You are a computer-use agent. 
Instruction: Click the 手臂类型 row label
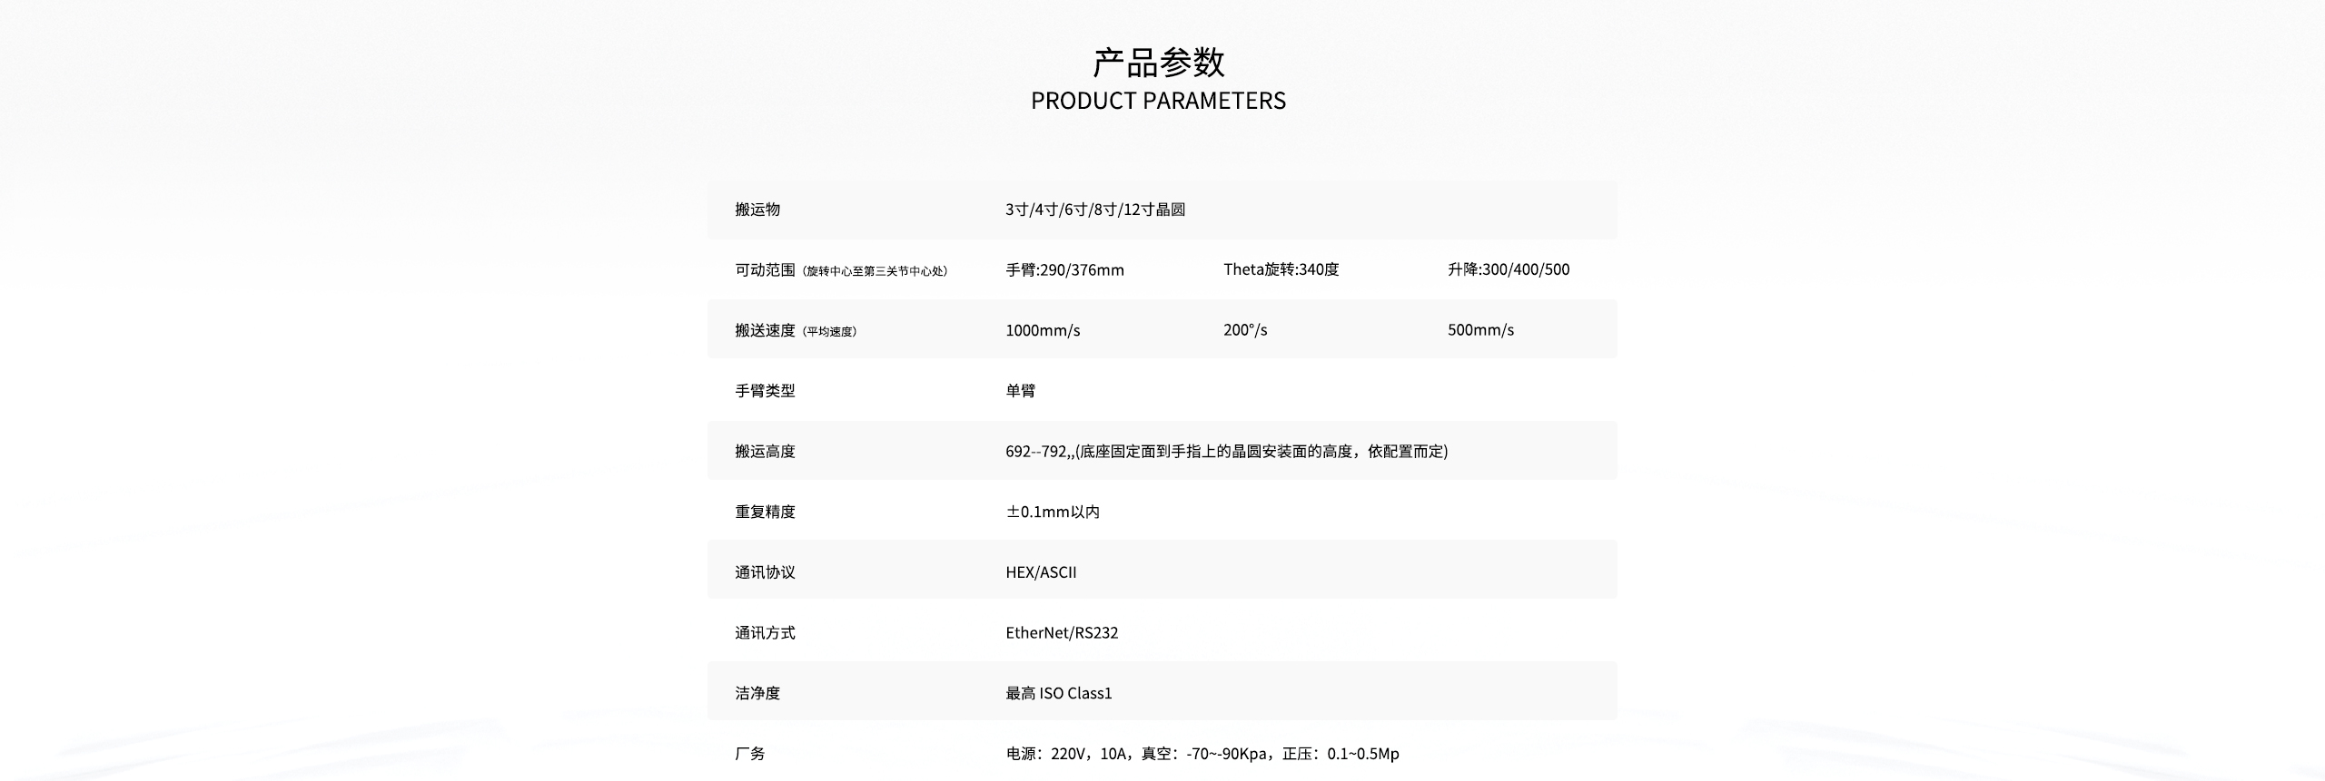coord(765,391)
